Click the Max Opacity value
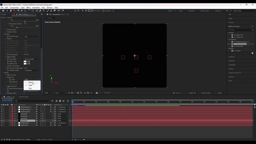Image resolution: width=256 pixels, height=144 pixels. 26,54
